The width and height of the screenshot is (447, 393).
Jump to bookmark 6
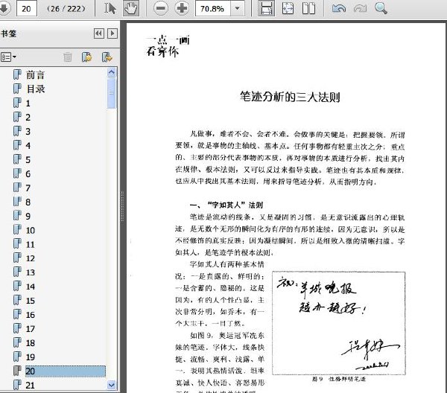(x=28, y=173)
